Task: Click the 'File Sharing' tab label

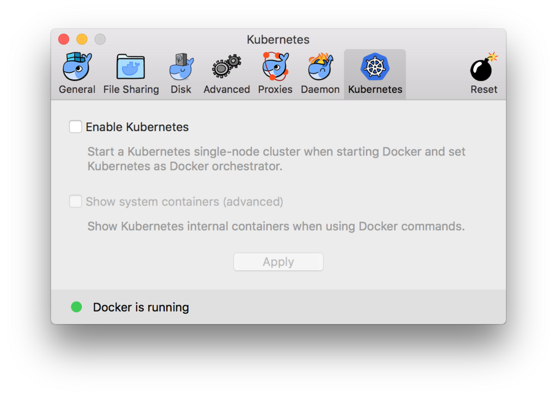Action: (131, 90)
